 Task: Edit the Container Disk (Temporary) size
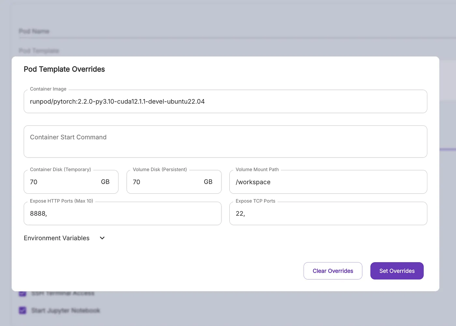pos(71,182)
